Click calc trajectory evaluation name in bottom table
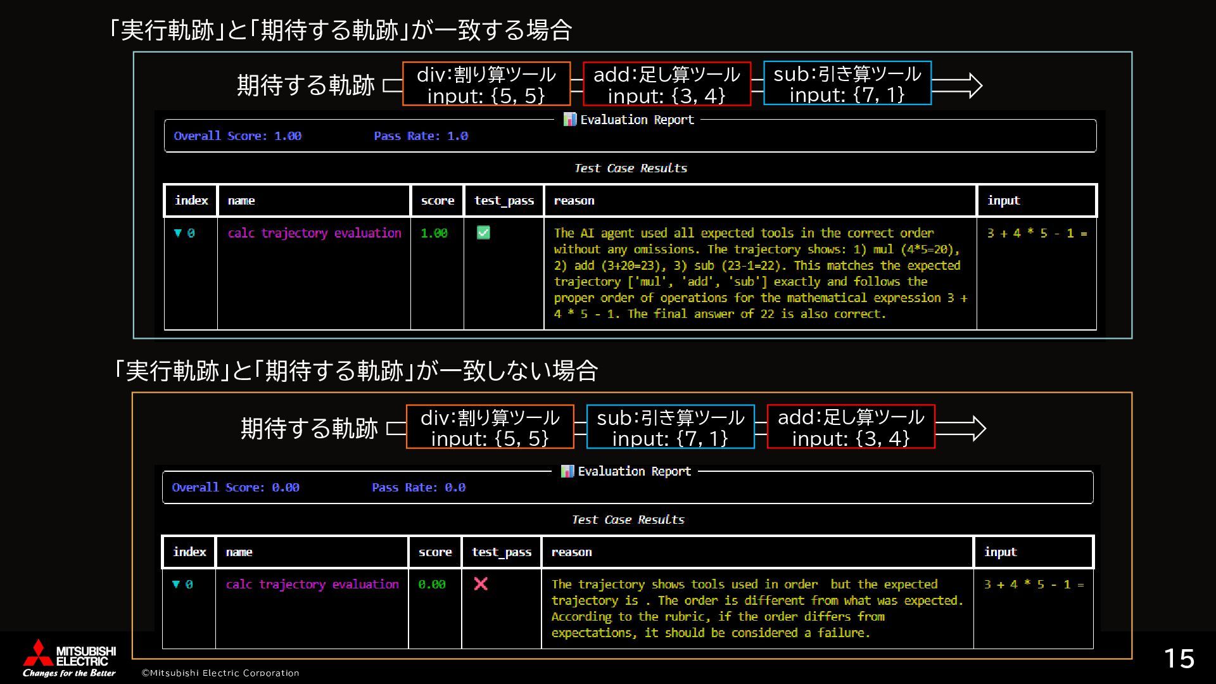Screen dimensions: 1216x684 pos(312,584)
